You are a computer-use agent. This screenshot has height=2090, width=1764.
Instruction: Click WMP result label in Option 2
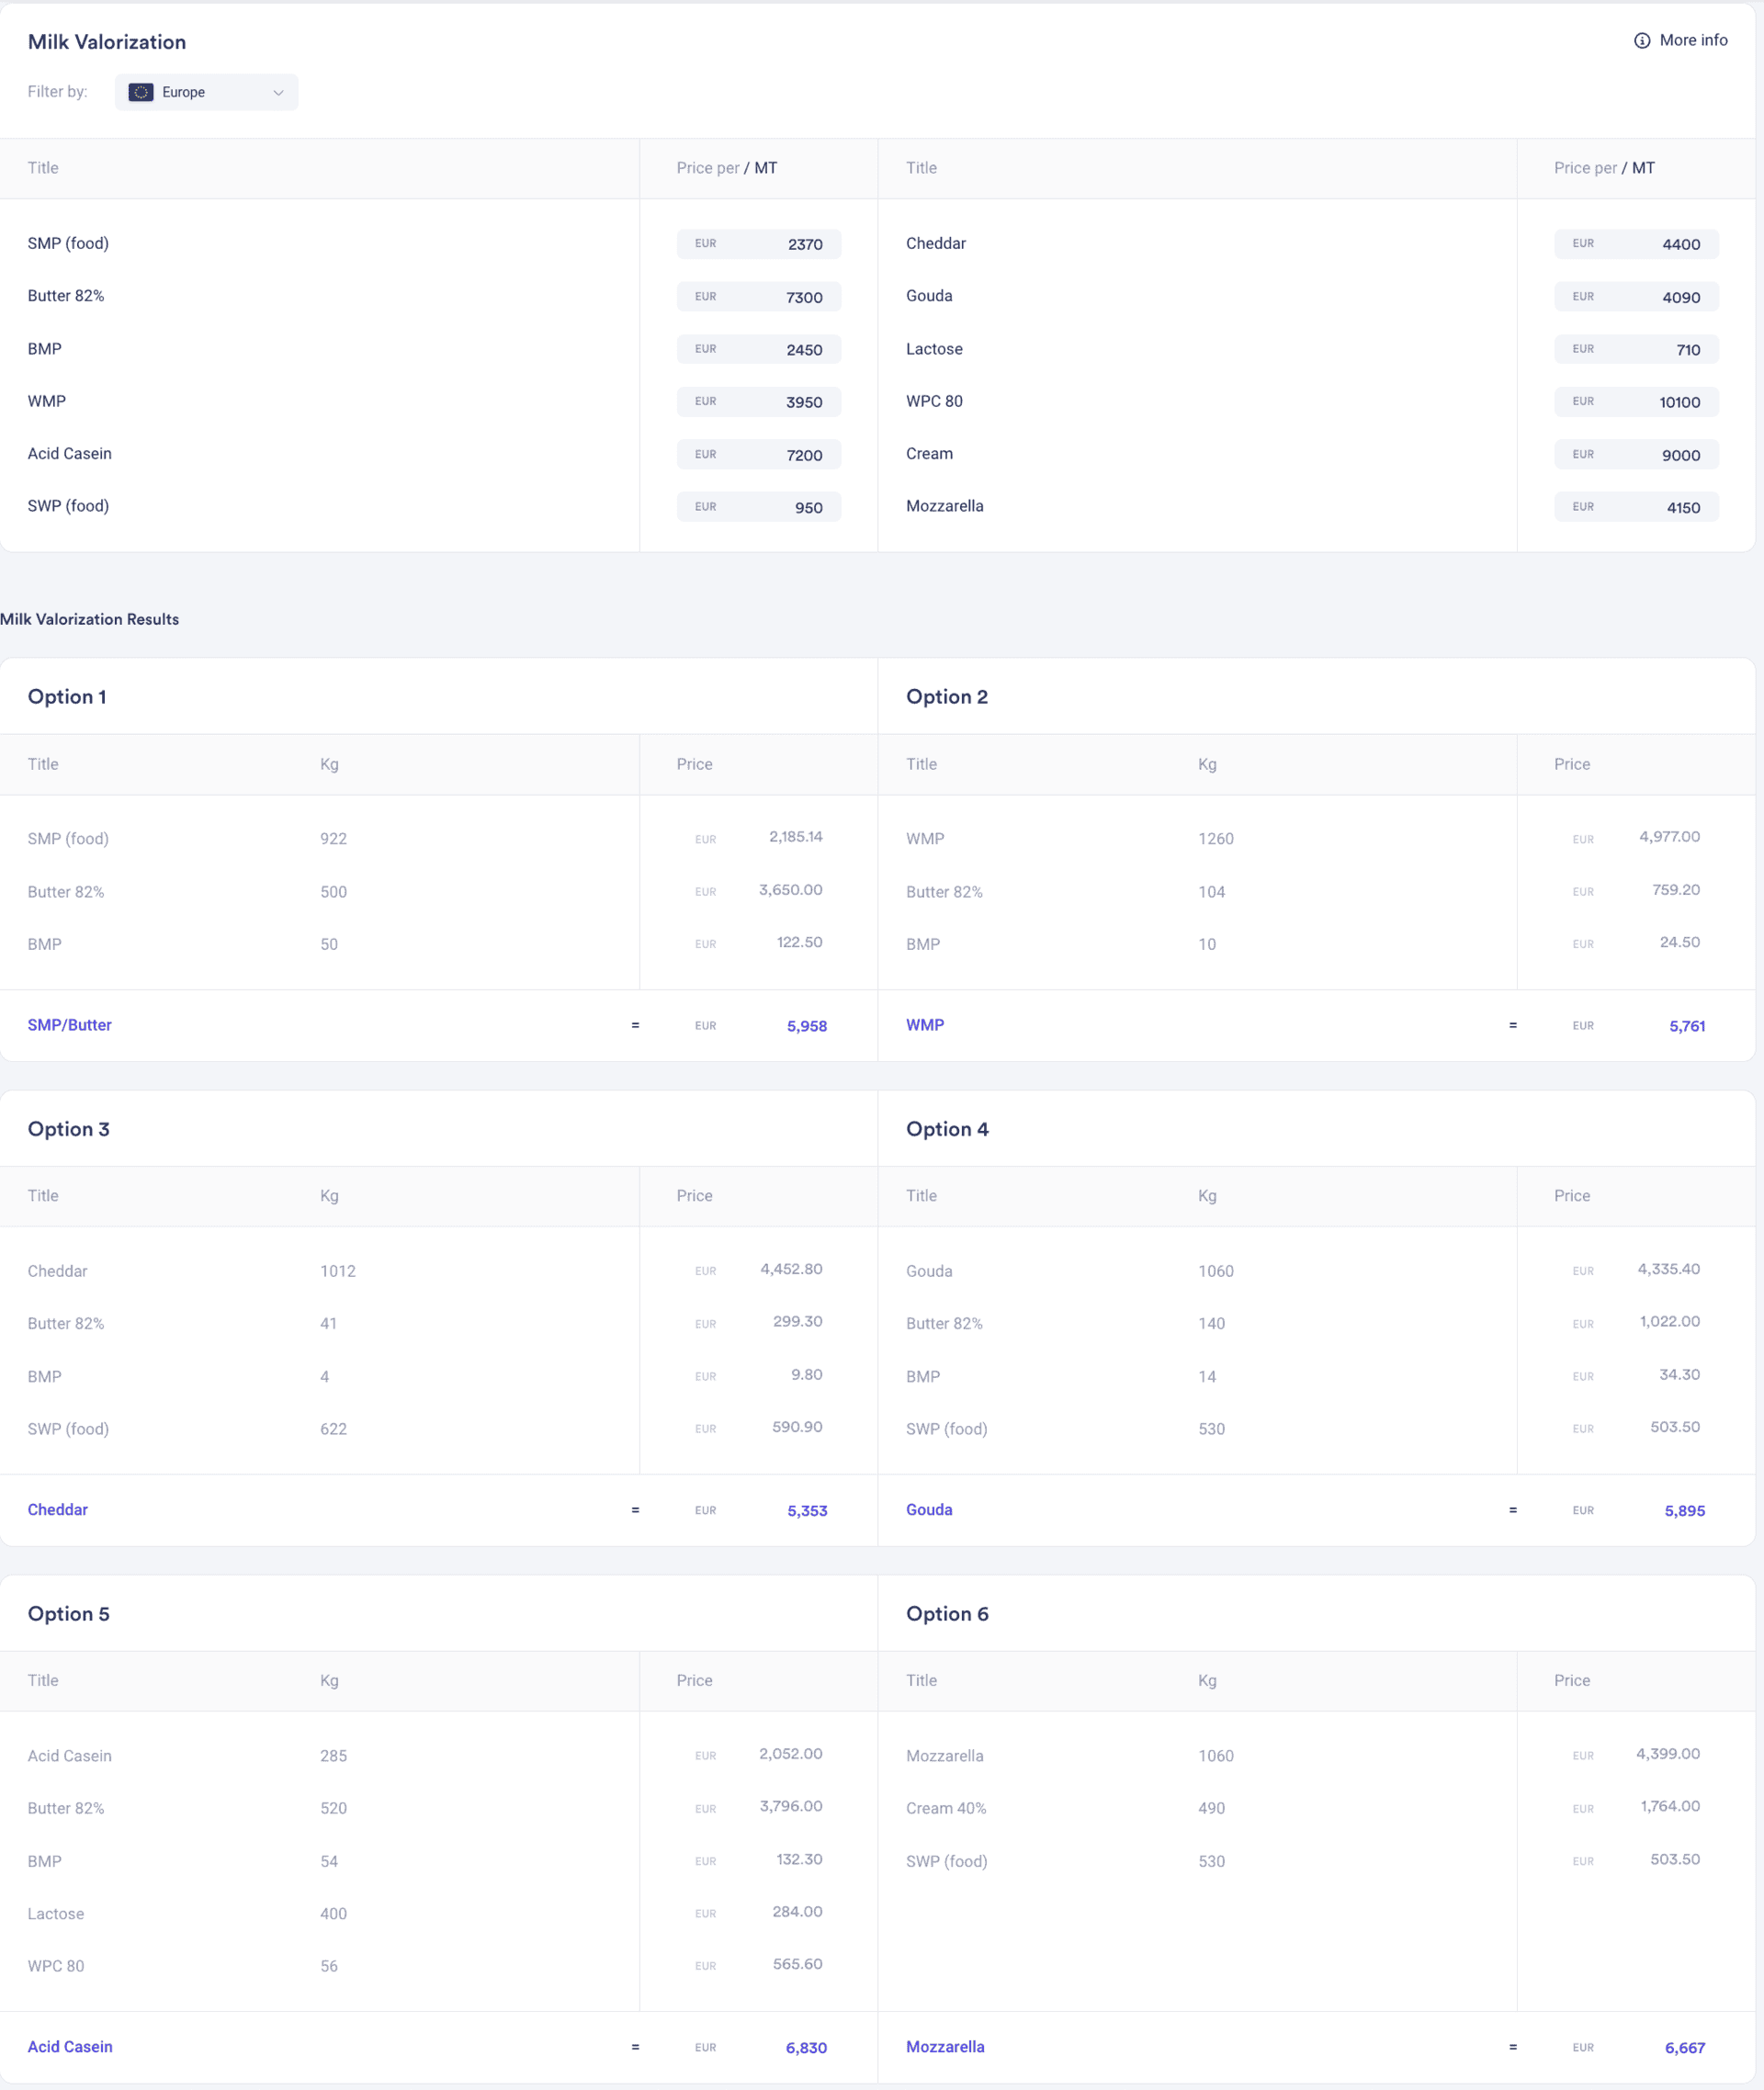coord(925,1025)
